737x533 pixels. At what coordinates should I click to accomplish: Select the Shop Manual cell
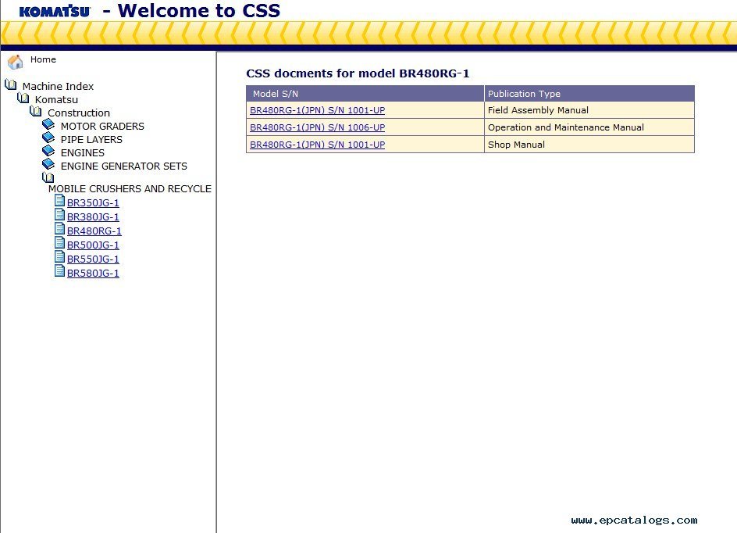coord(589,145)
